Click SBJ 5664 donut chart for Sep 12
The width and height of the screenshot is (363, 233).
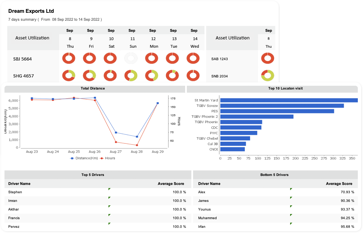(152, 58)
